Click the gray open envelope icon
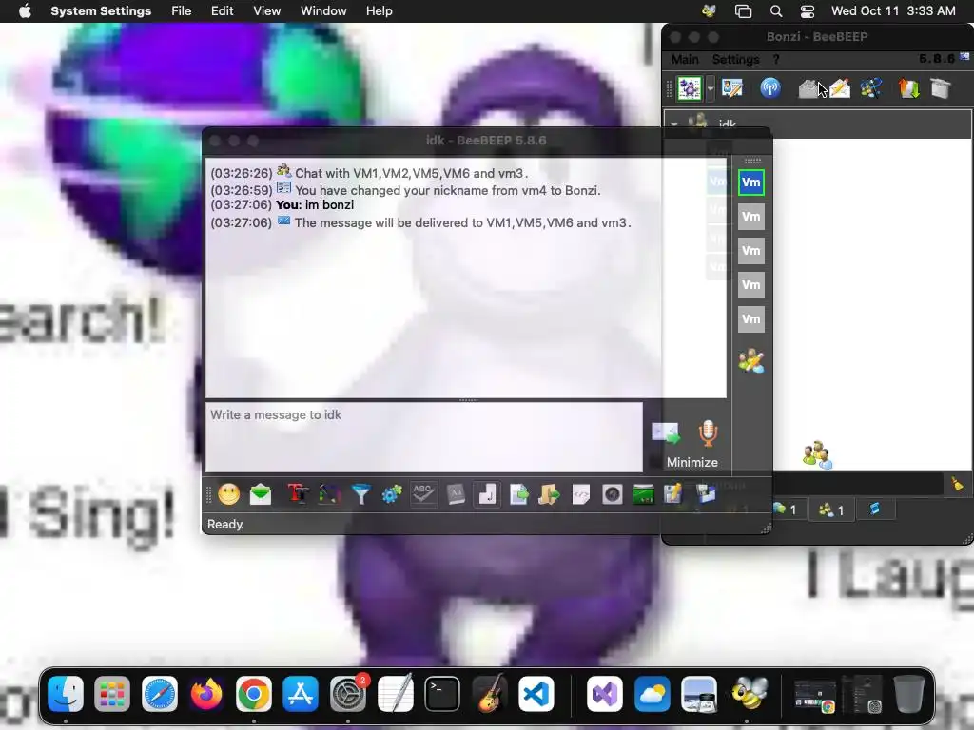 coord(808,88)
